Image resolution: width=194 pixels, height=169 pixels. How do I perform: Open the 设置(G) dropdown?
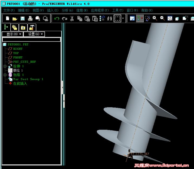pos(34,34)
